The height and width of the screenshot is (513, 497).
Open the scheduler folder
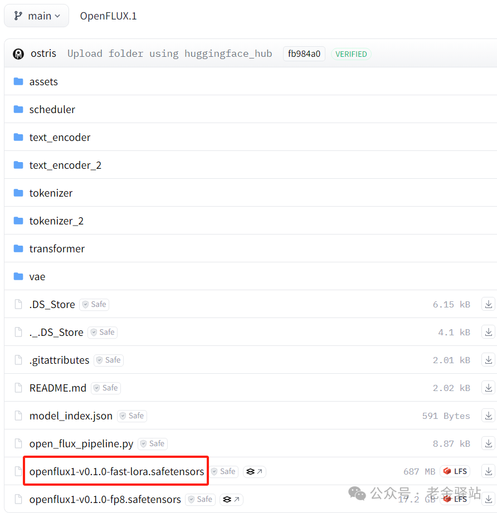(52, 109)
